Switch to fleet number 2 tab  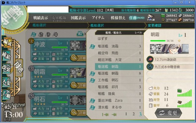tap(41, 34)
